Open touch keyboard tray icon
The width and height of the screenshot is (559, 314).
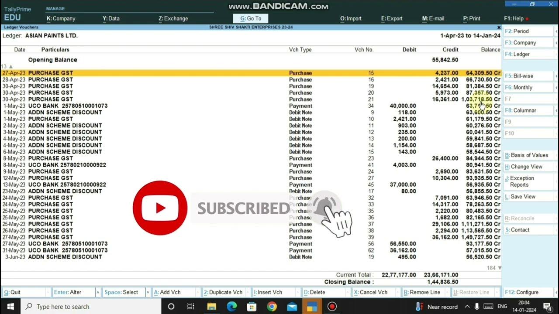tap(489, 307)
